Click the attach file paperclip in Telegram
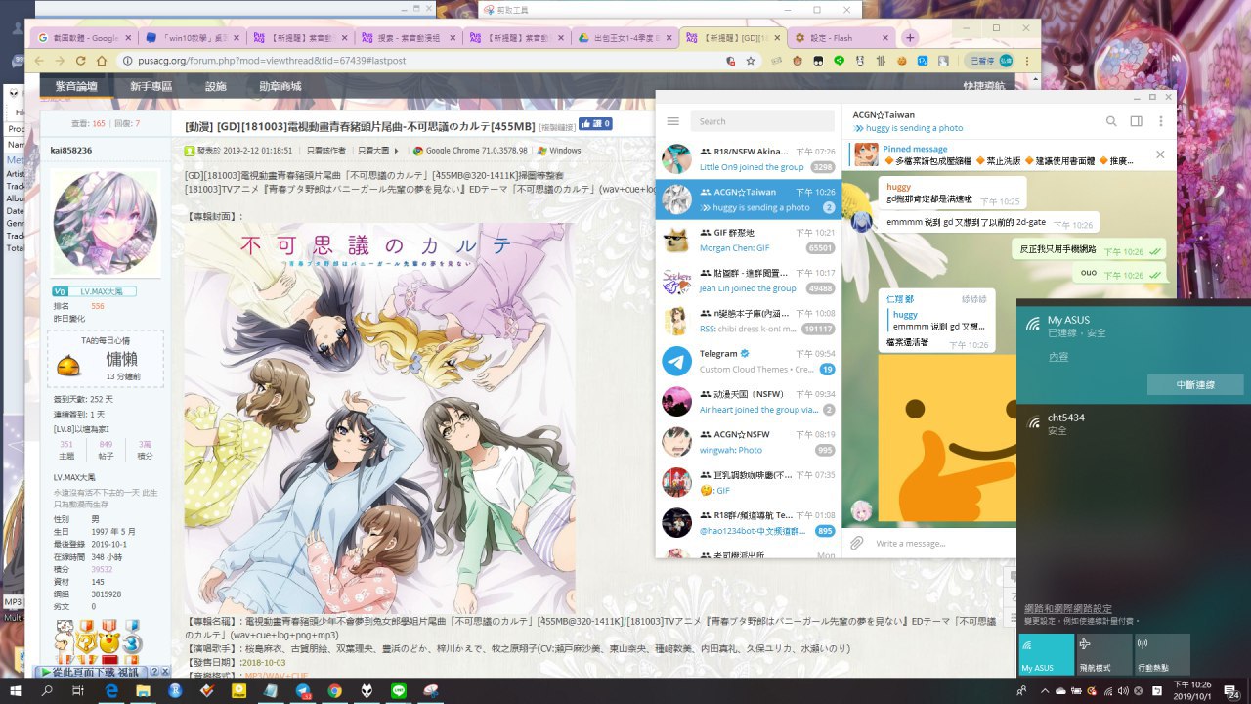This screenshot has height=704, width=1251. (857, 543)
